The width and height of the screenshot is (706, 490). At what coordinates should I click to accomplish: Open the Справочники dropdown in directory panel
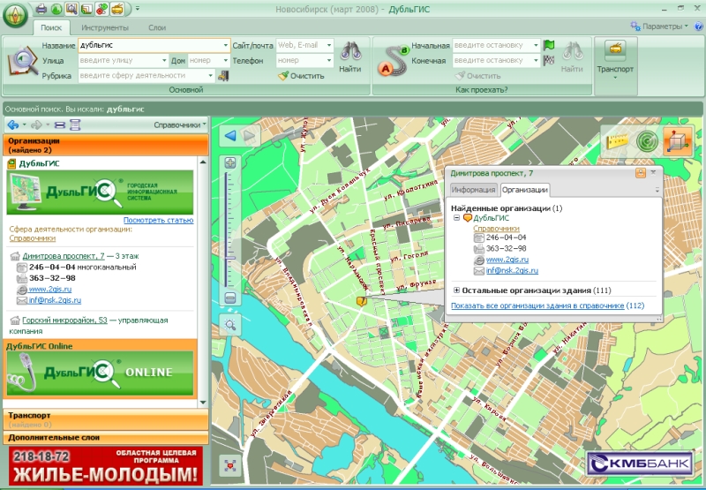pyautogui.click(x=180, y=124)
